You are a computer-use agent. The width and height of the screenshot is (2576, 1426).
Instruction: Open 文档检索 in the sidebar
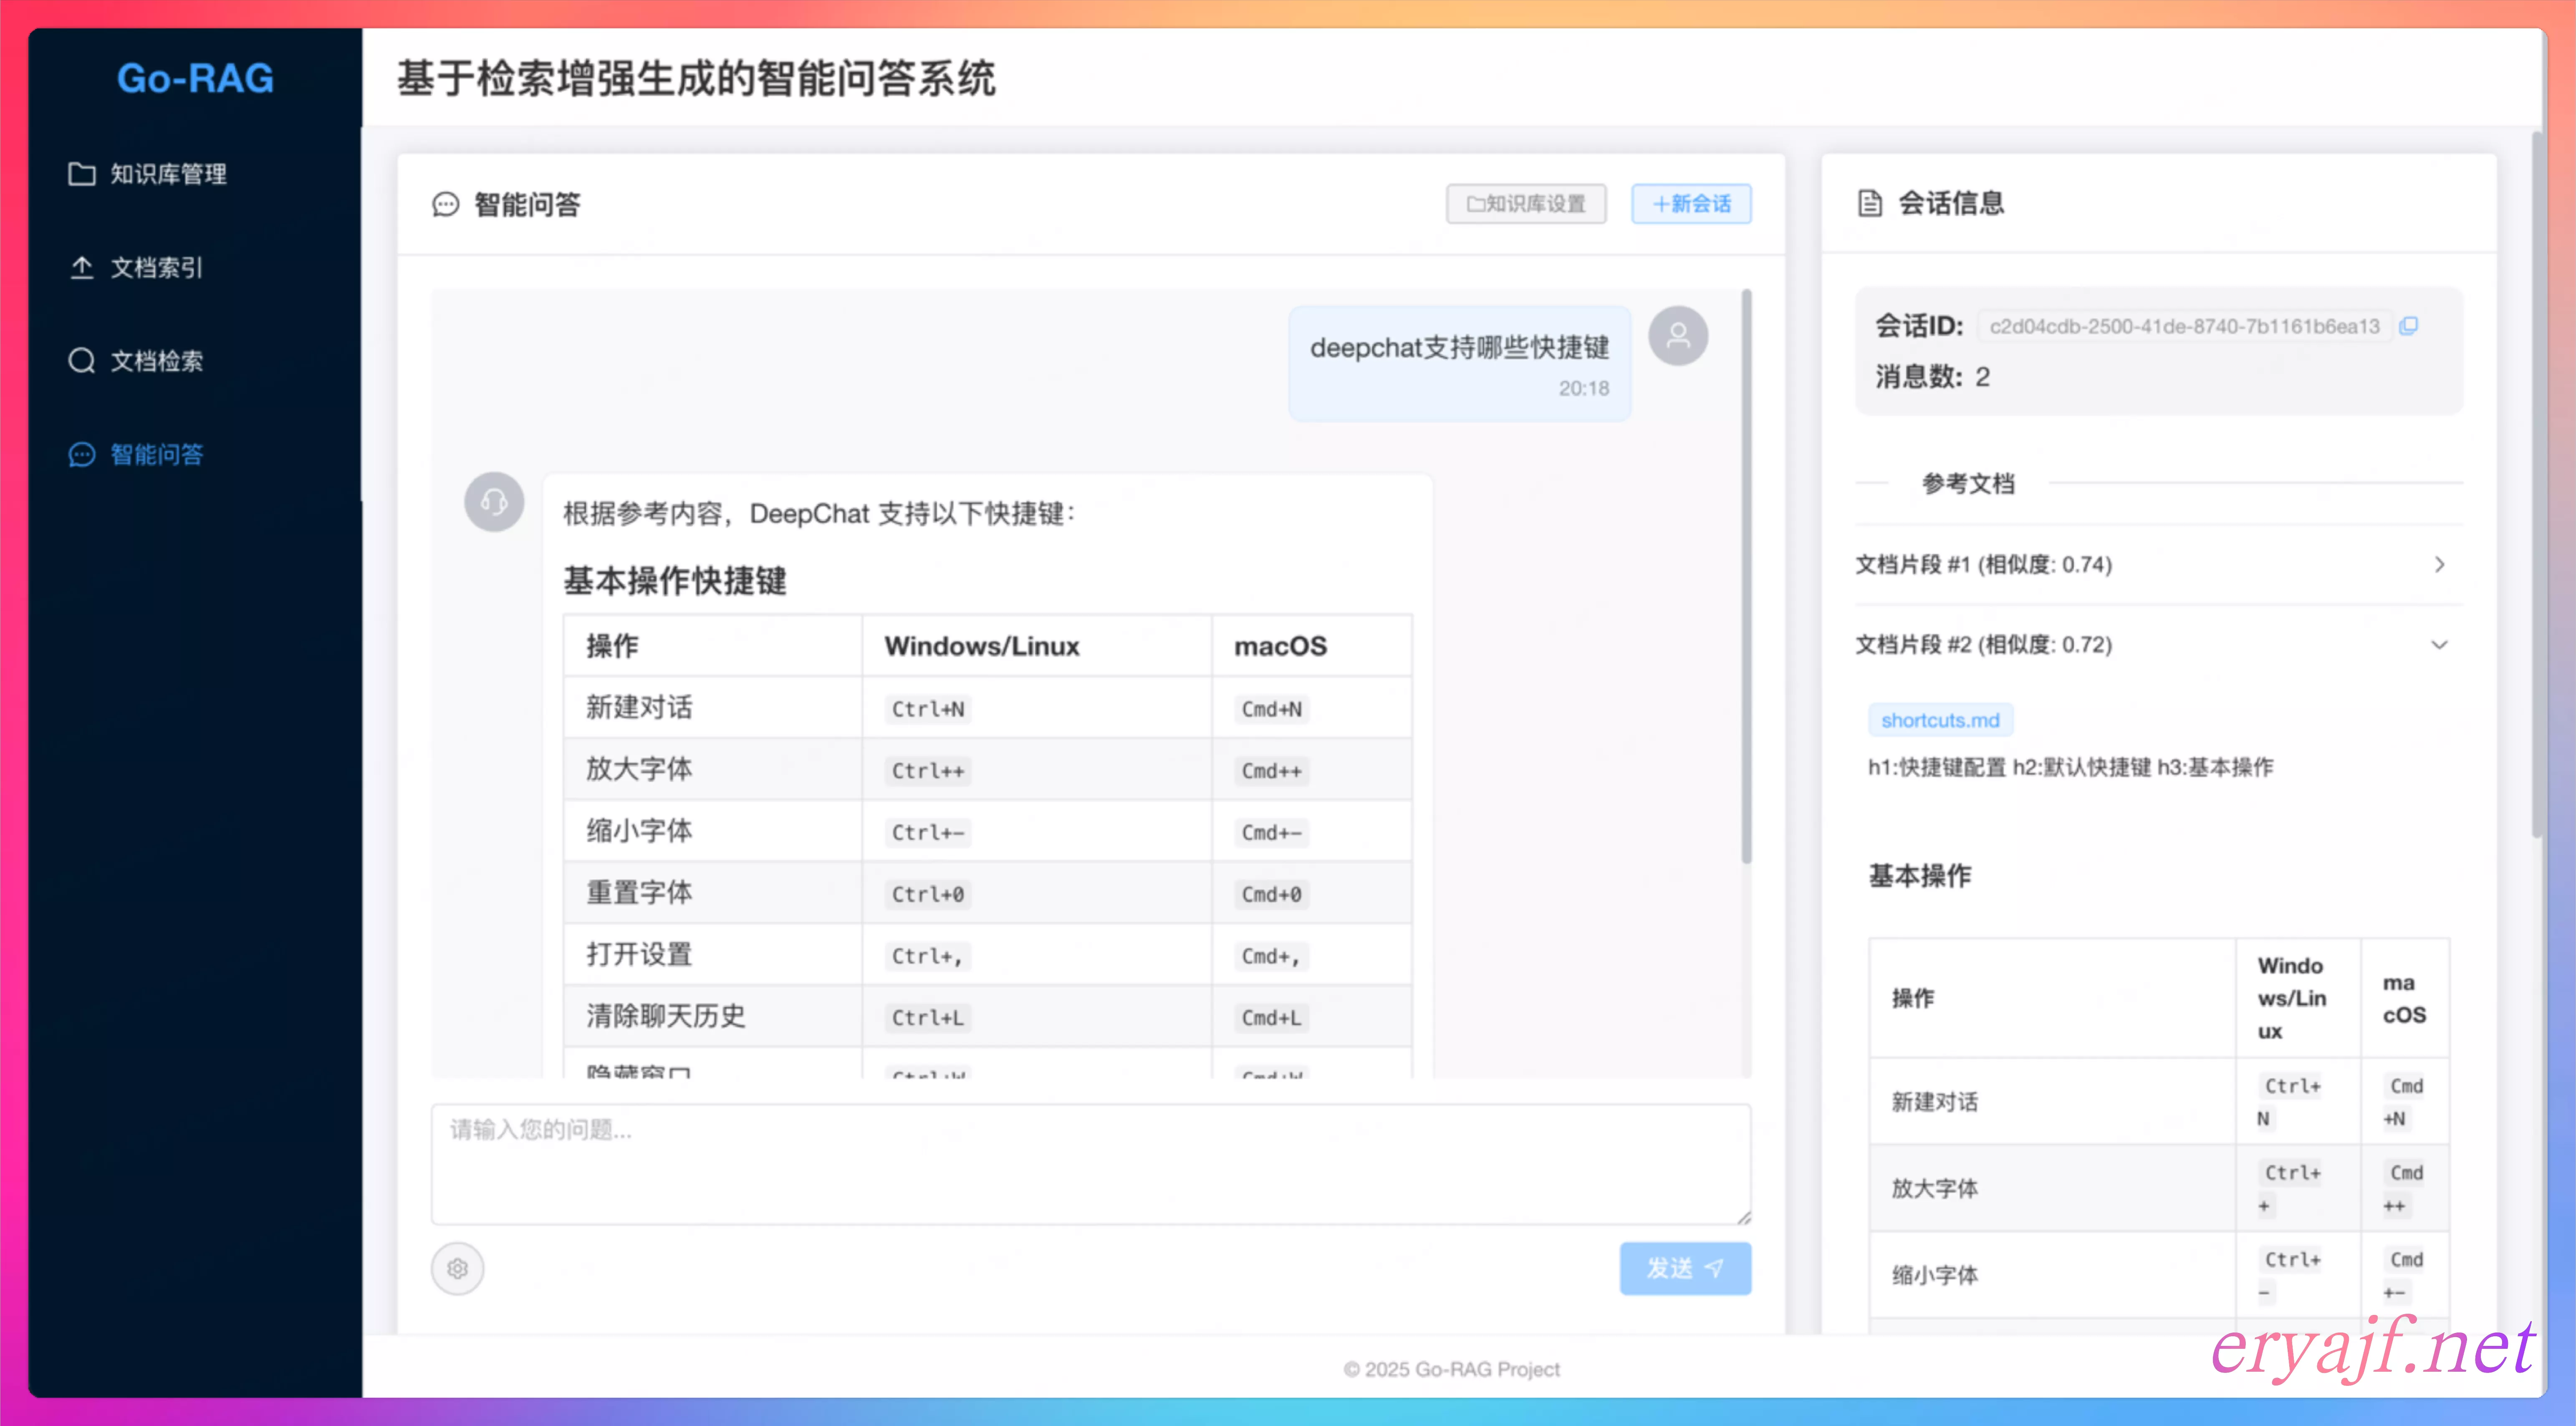point(195,361)
